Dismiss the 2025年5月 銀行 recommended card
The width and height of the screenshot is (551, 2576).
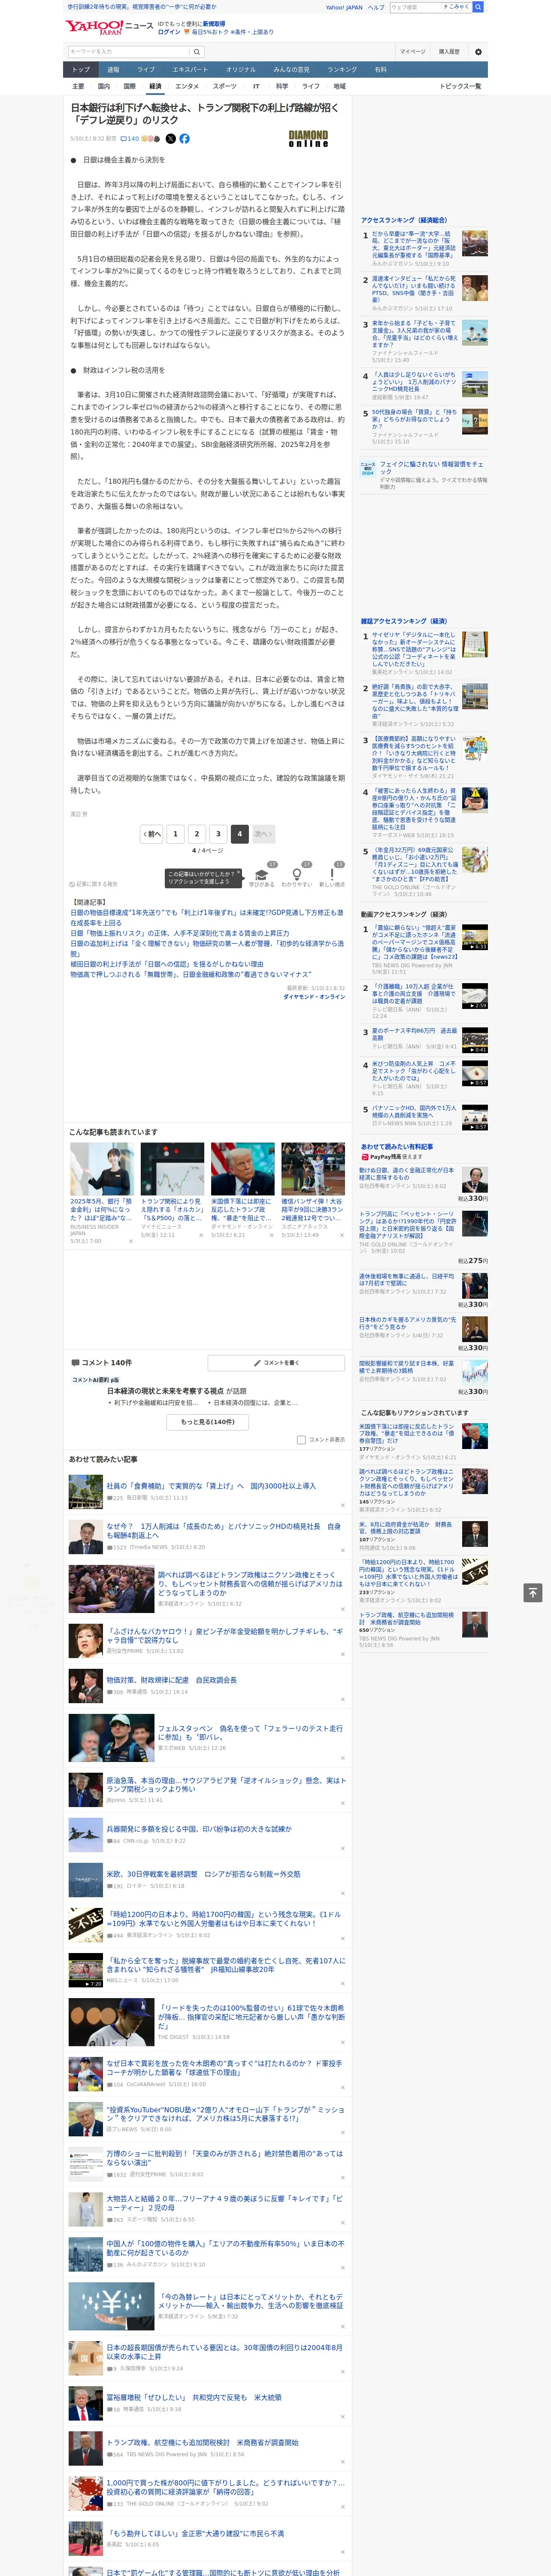pos(130,1241)
